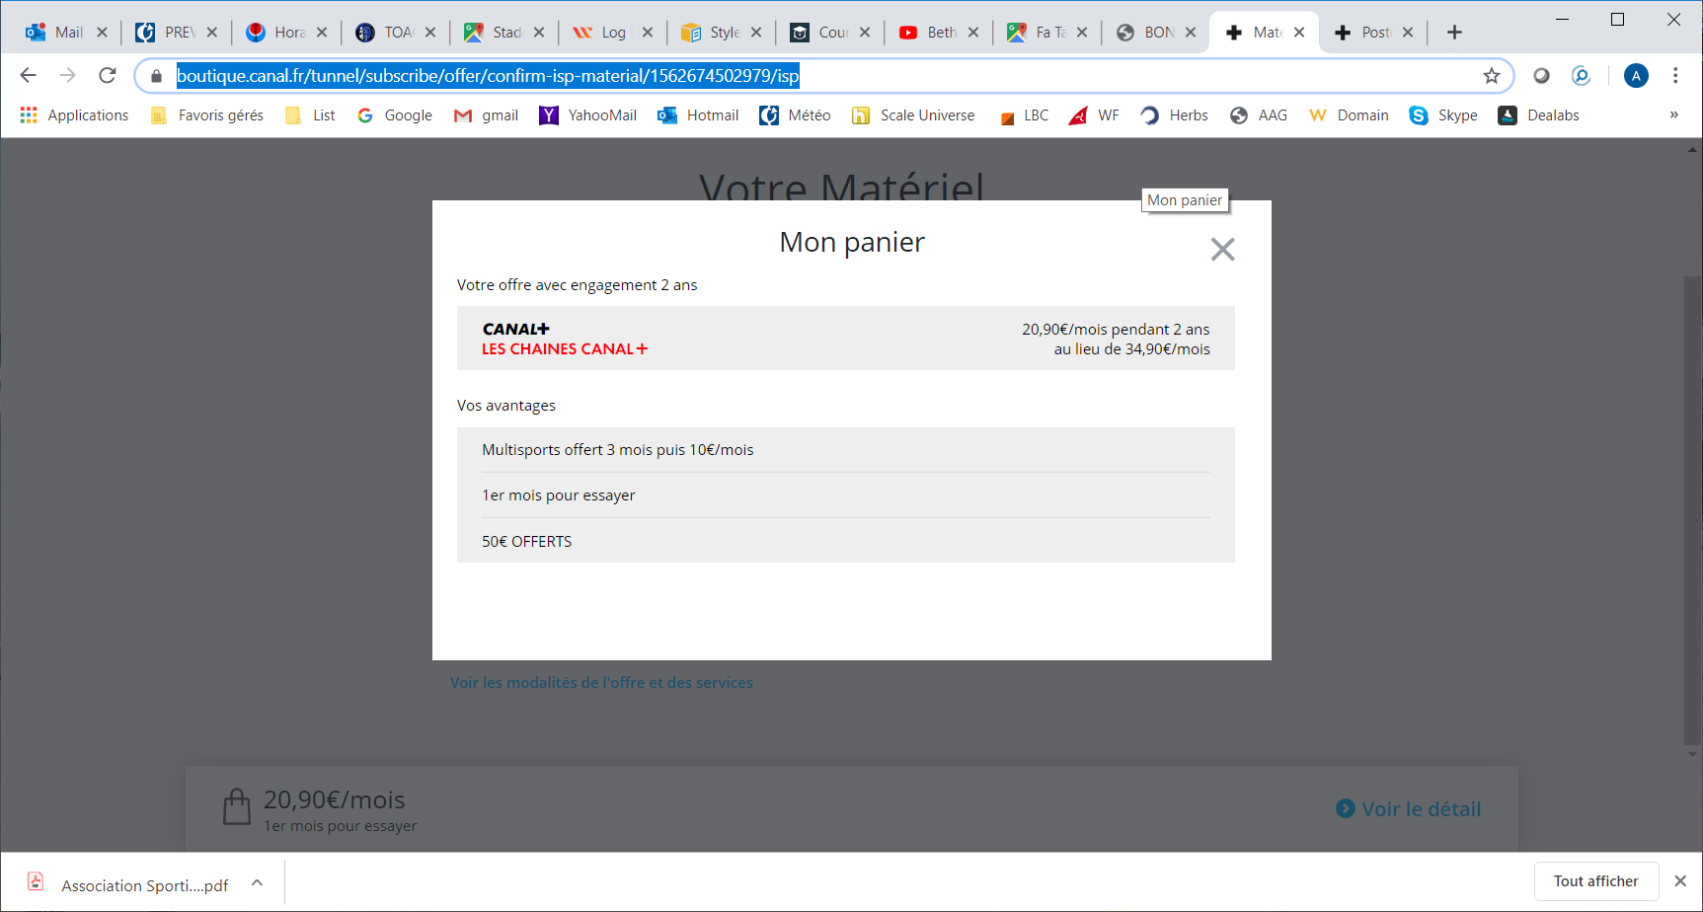Bookmark this page with the star icon

tap(1491, 76)
